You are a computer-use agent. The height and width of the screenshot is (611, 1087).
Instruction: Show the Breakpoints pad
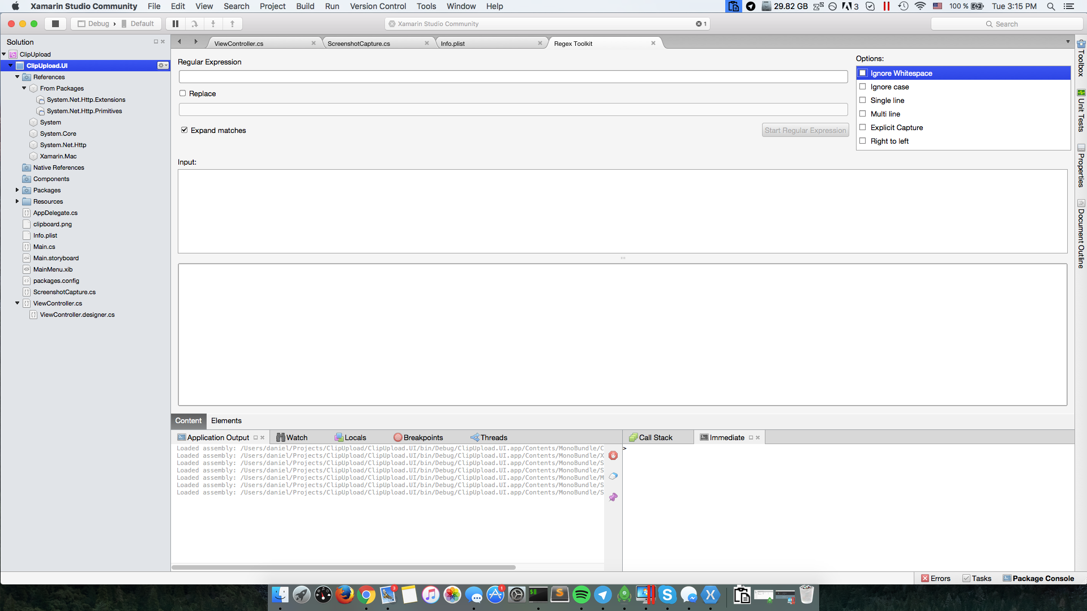pos(419,437)
